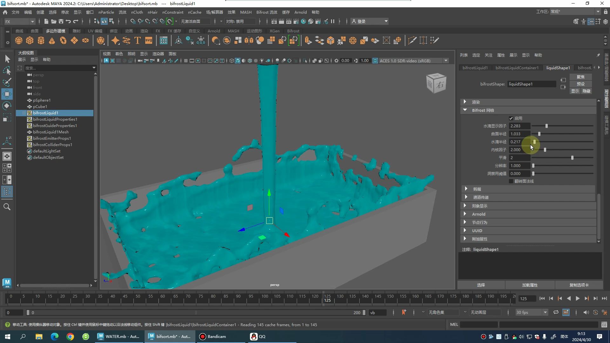The height and width of the screenshot is (343, 610).
Task: Click the Rotate tool in toolbox
Action: coord(7,106)
